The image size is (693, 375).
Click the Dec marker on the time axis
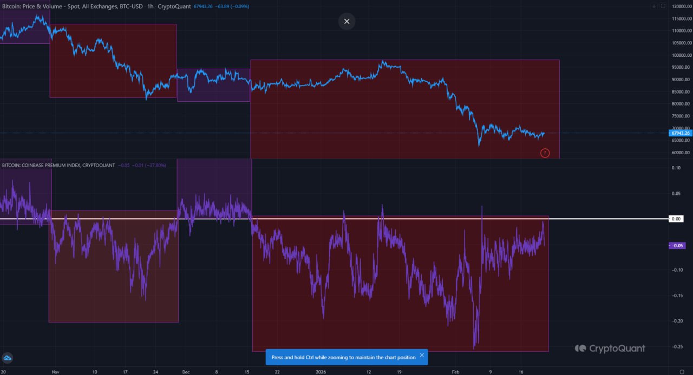tap(186, 372)
